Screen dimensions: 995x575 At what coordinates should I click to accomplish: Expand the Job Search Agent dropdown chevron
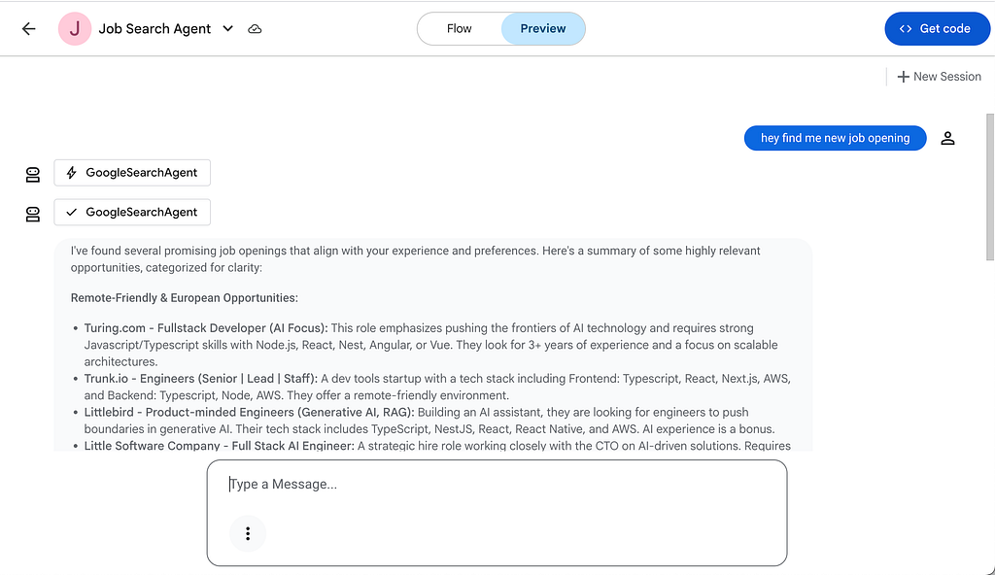click(227, 28)
